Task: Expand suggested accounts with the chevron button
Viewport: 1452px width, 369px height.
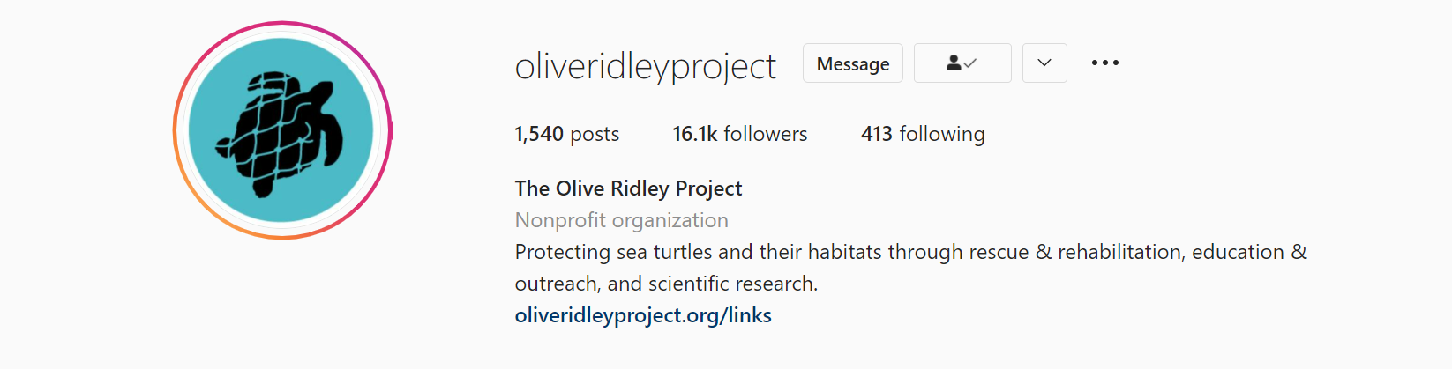Action: tap(1044, 63)
